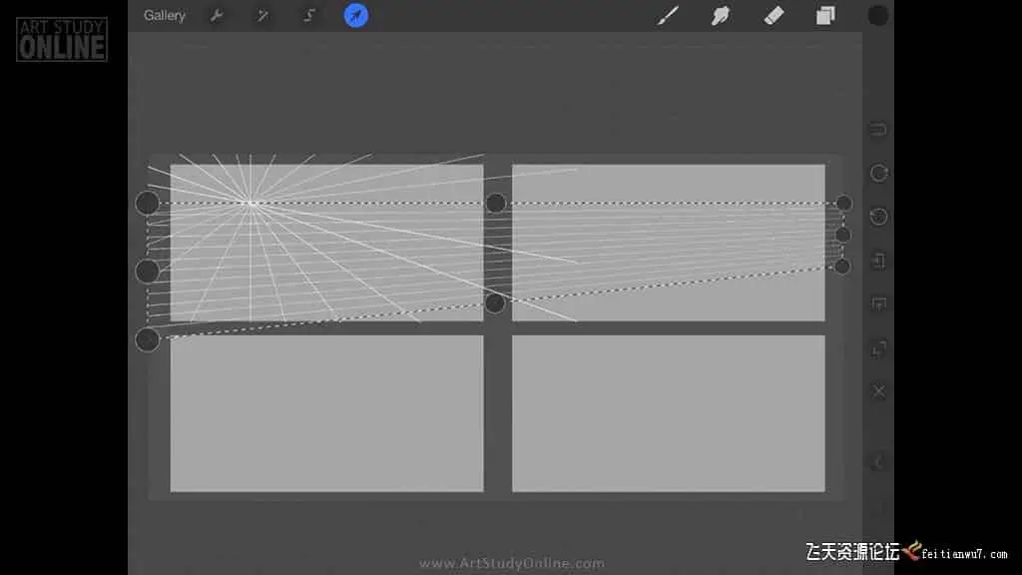The image size is (1022, 575).
Task: Click the empty bottom-left canvas panel
Action: point(326,413)
